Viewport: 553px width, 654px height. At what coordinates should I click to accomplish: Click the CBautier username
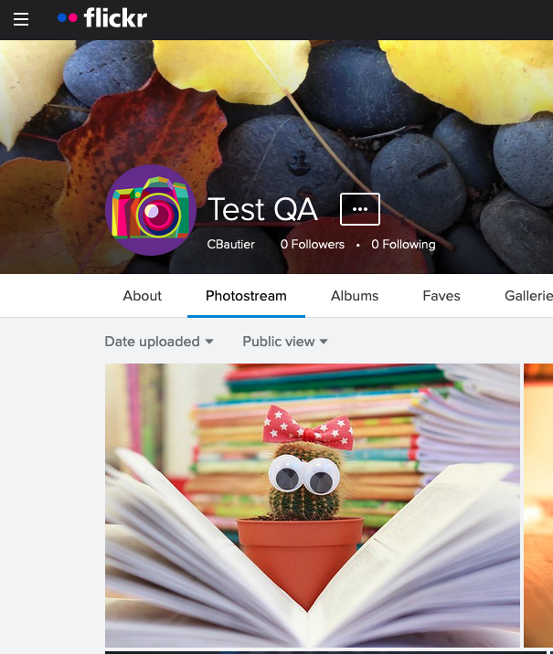(x=231, y=244)
